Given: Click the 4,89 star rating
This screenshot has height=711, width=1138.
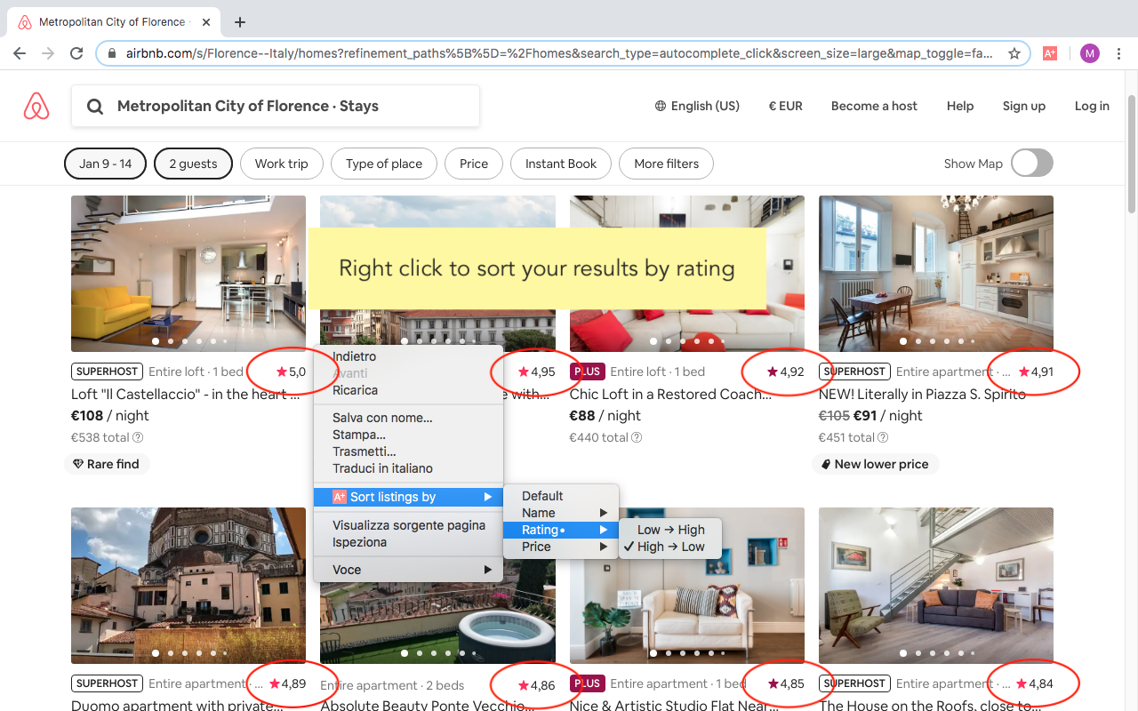Looking at the screenshot, I should tap(288, 683).
